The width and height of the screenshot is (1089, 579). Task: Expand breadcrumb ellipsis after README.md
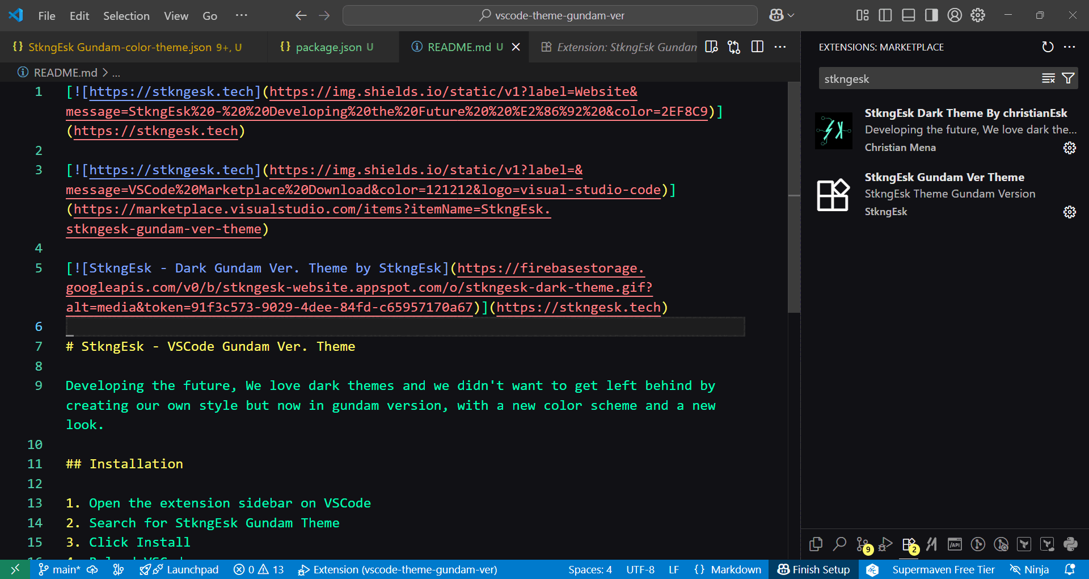click(x=116, y=73)
